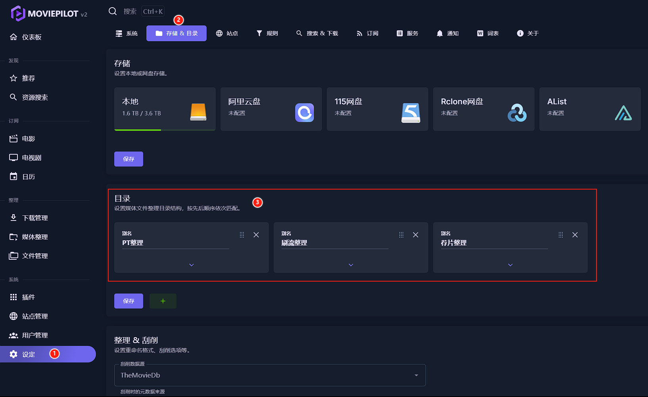This screenshot has width=648, height=397.
Task: Click the 未配置 status under Rclone网盘
Action: [x=449, y=113]
